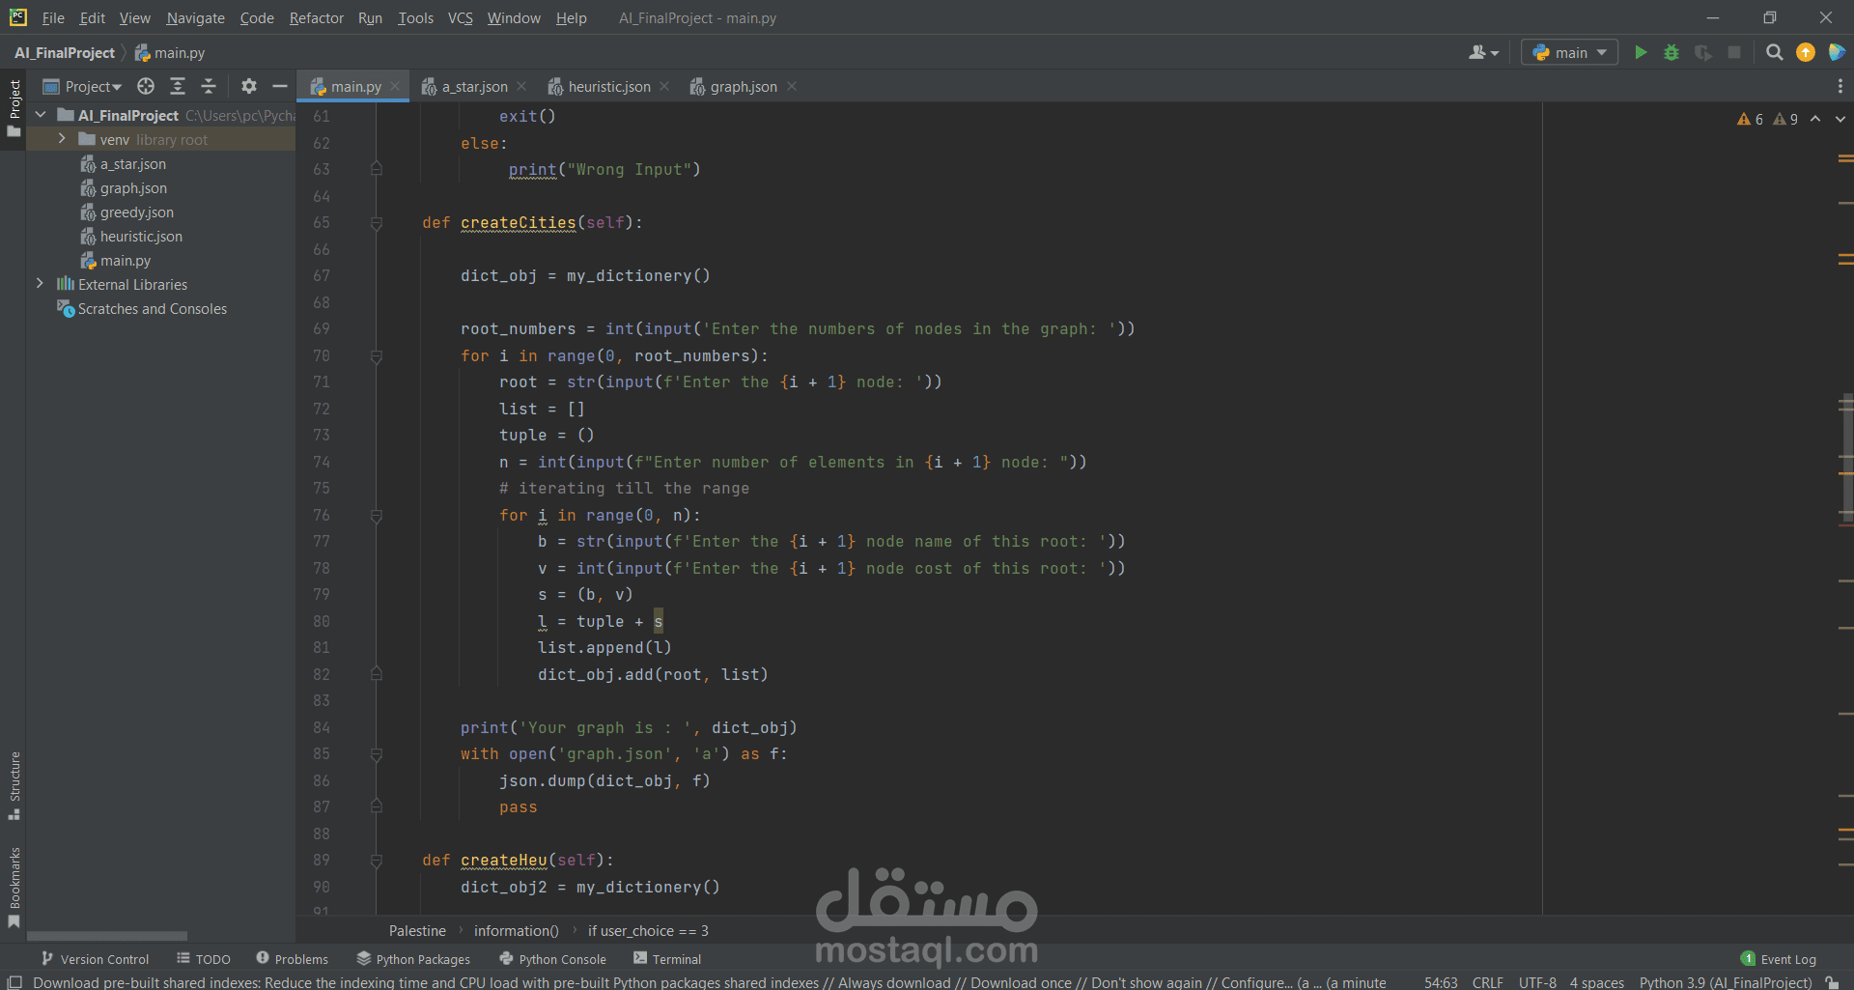
Task: Open the Refactor menu
Action: tap(317, 17)
